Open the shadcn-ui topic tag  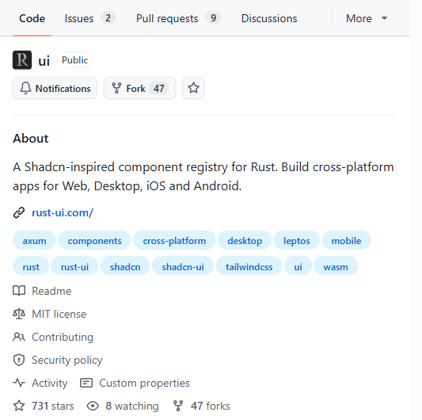pyautogui.click(x=183, y=266)
